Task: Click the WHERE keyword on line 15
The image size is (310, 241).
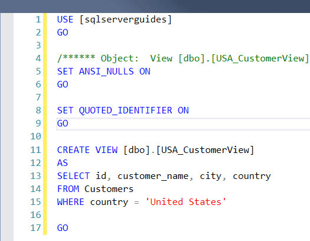Action: click(71, 202)
